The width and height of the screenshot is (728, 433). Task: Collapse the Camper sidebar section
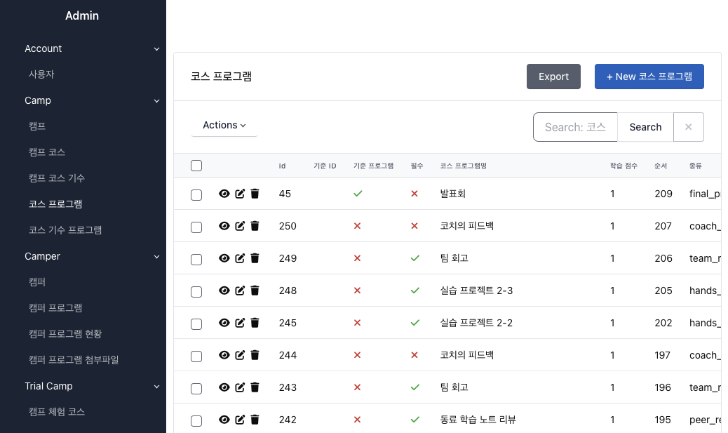point(92,256)
